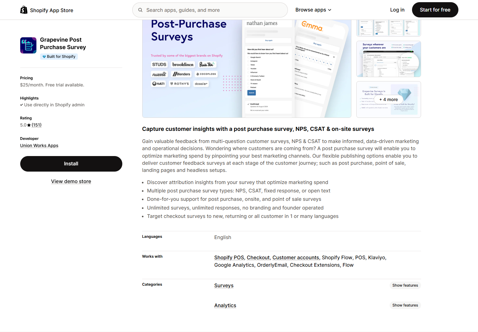The image size is (478, 332).
Task: Click the rating star icon
Action: pos(29,125)
